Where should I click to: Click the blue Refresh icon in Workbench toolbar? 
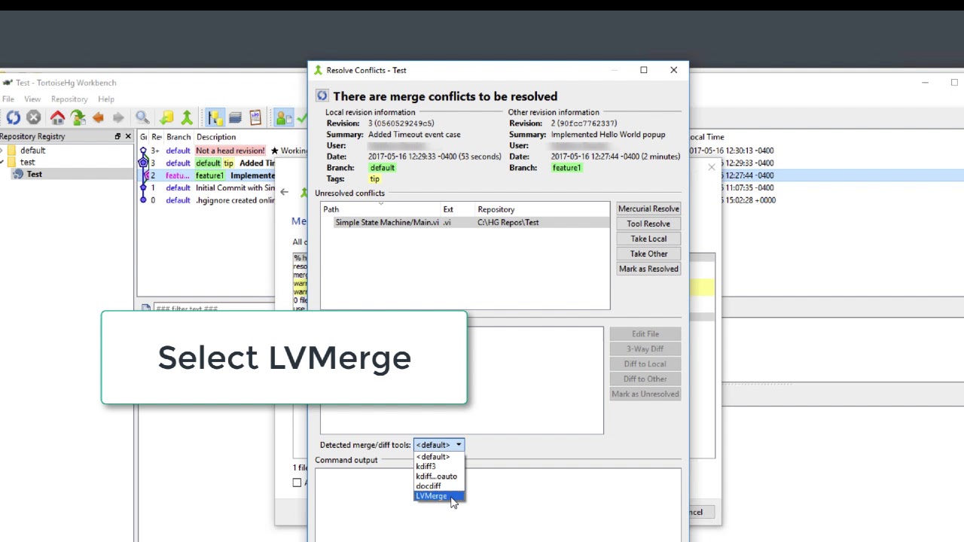click(13, 117)
